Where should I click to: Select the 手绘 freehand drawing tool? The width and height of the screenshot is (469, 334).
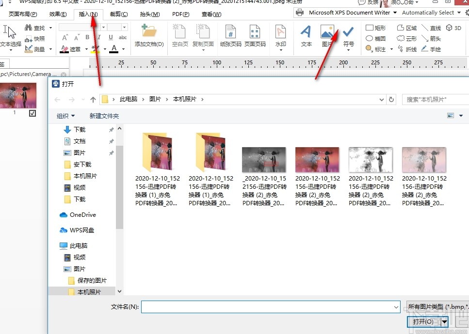point(436,49)
